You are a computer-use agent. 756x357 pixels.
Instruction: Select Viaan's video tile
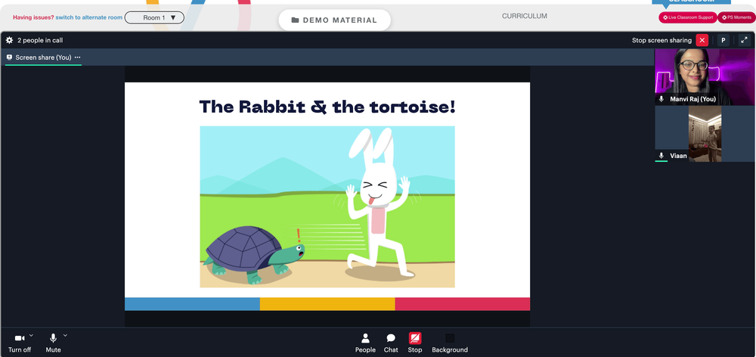(705, 134)
